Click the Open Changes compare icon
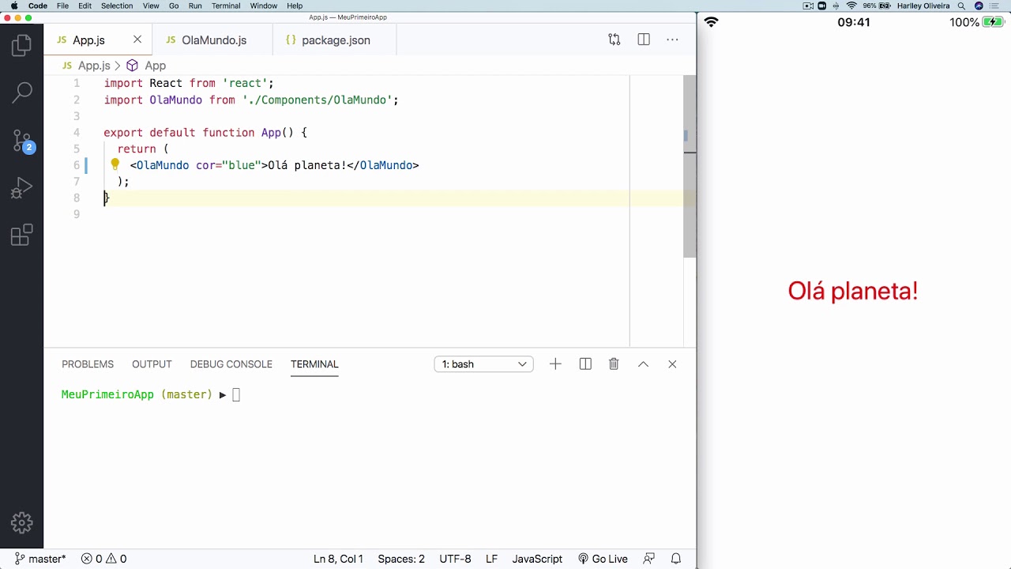This screenshot has width=1011, height=569. tap(614, 40)
